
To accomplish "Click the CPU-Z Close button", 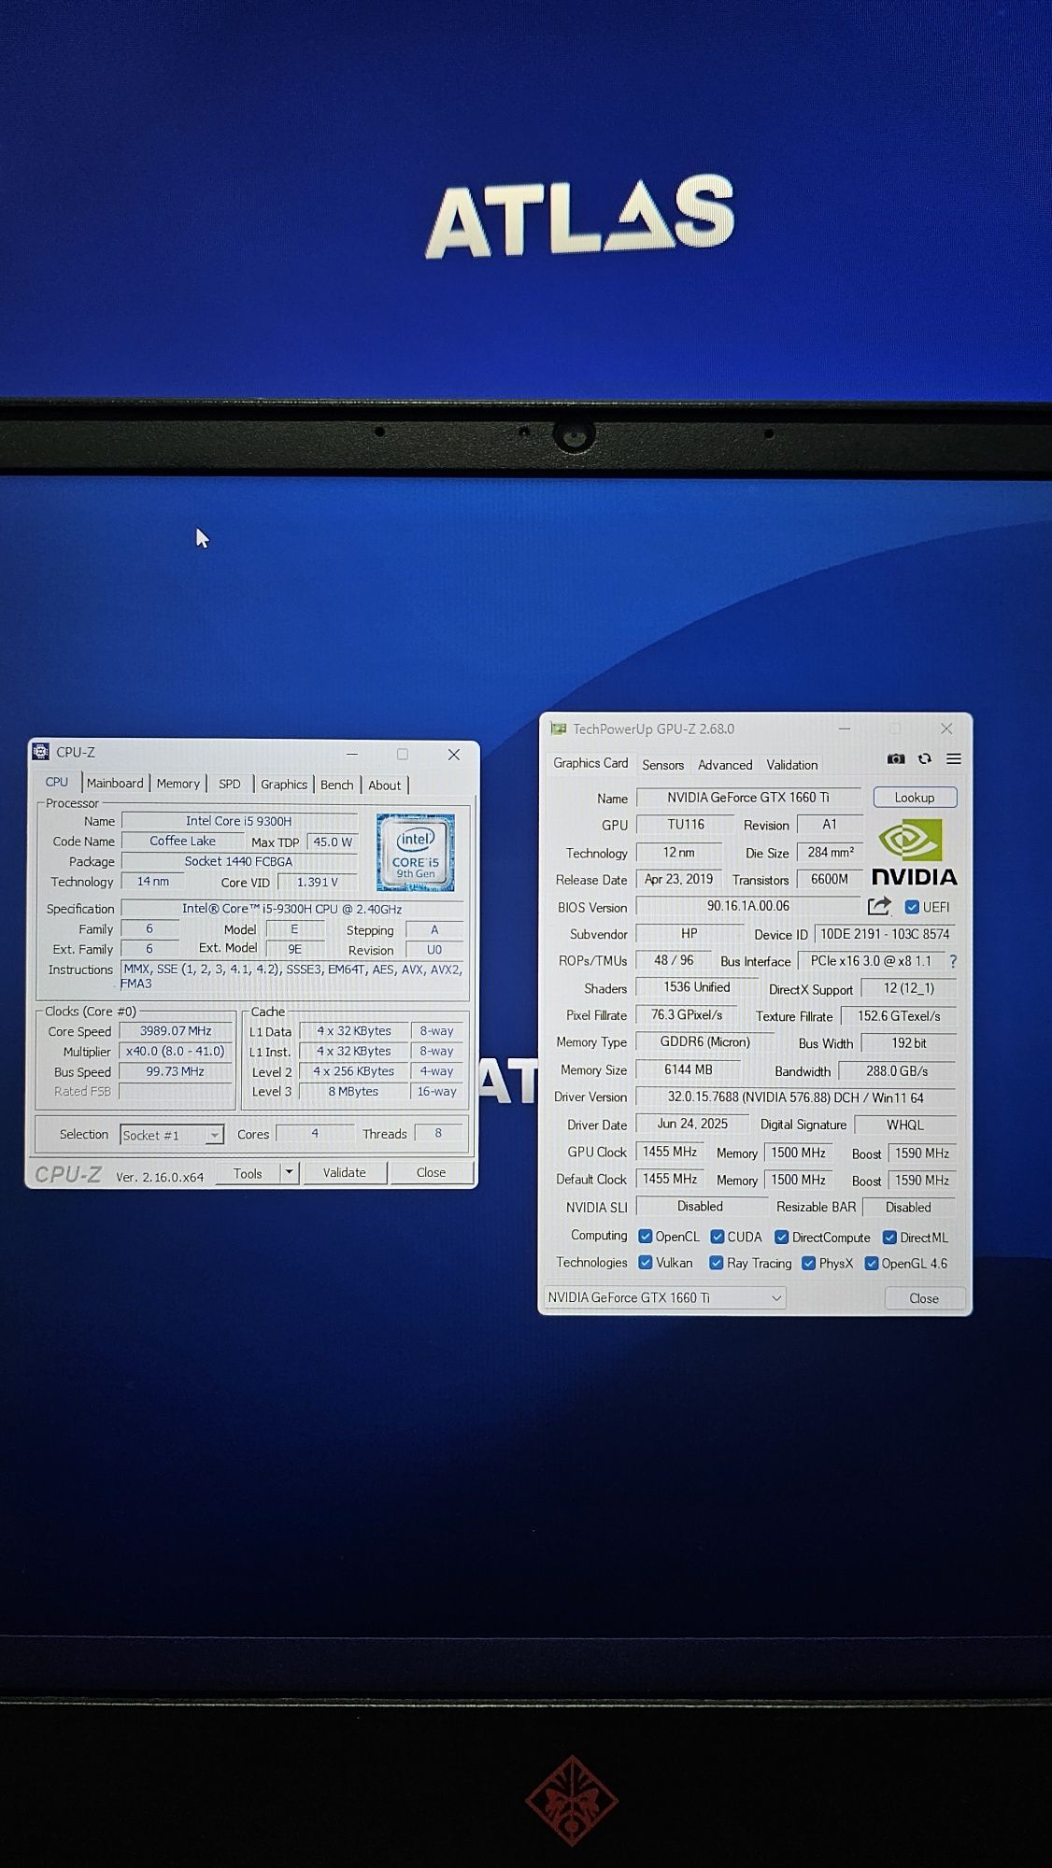I will pos(432,1173).
